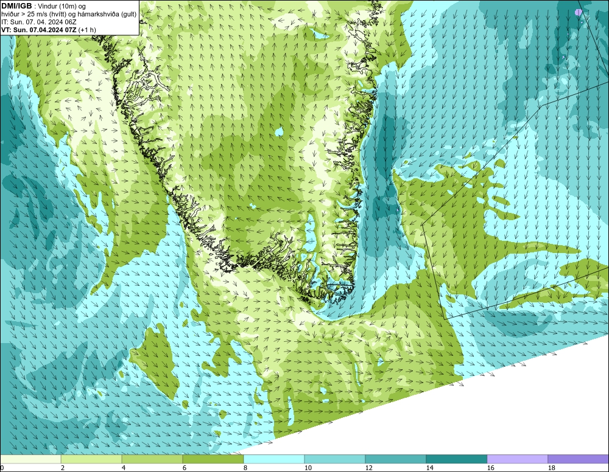Click the legend scale label '6'

(185, 468)
